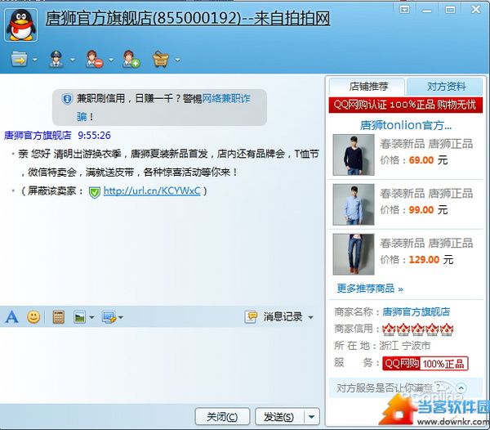The height and width of the screenshot is (430, 490).
Task: Expand the send picture dropdown arrow
Action: (x=91, y=317)
